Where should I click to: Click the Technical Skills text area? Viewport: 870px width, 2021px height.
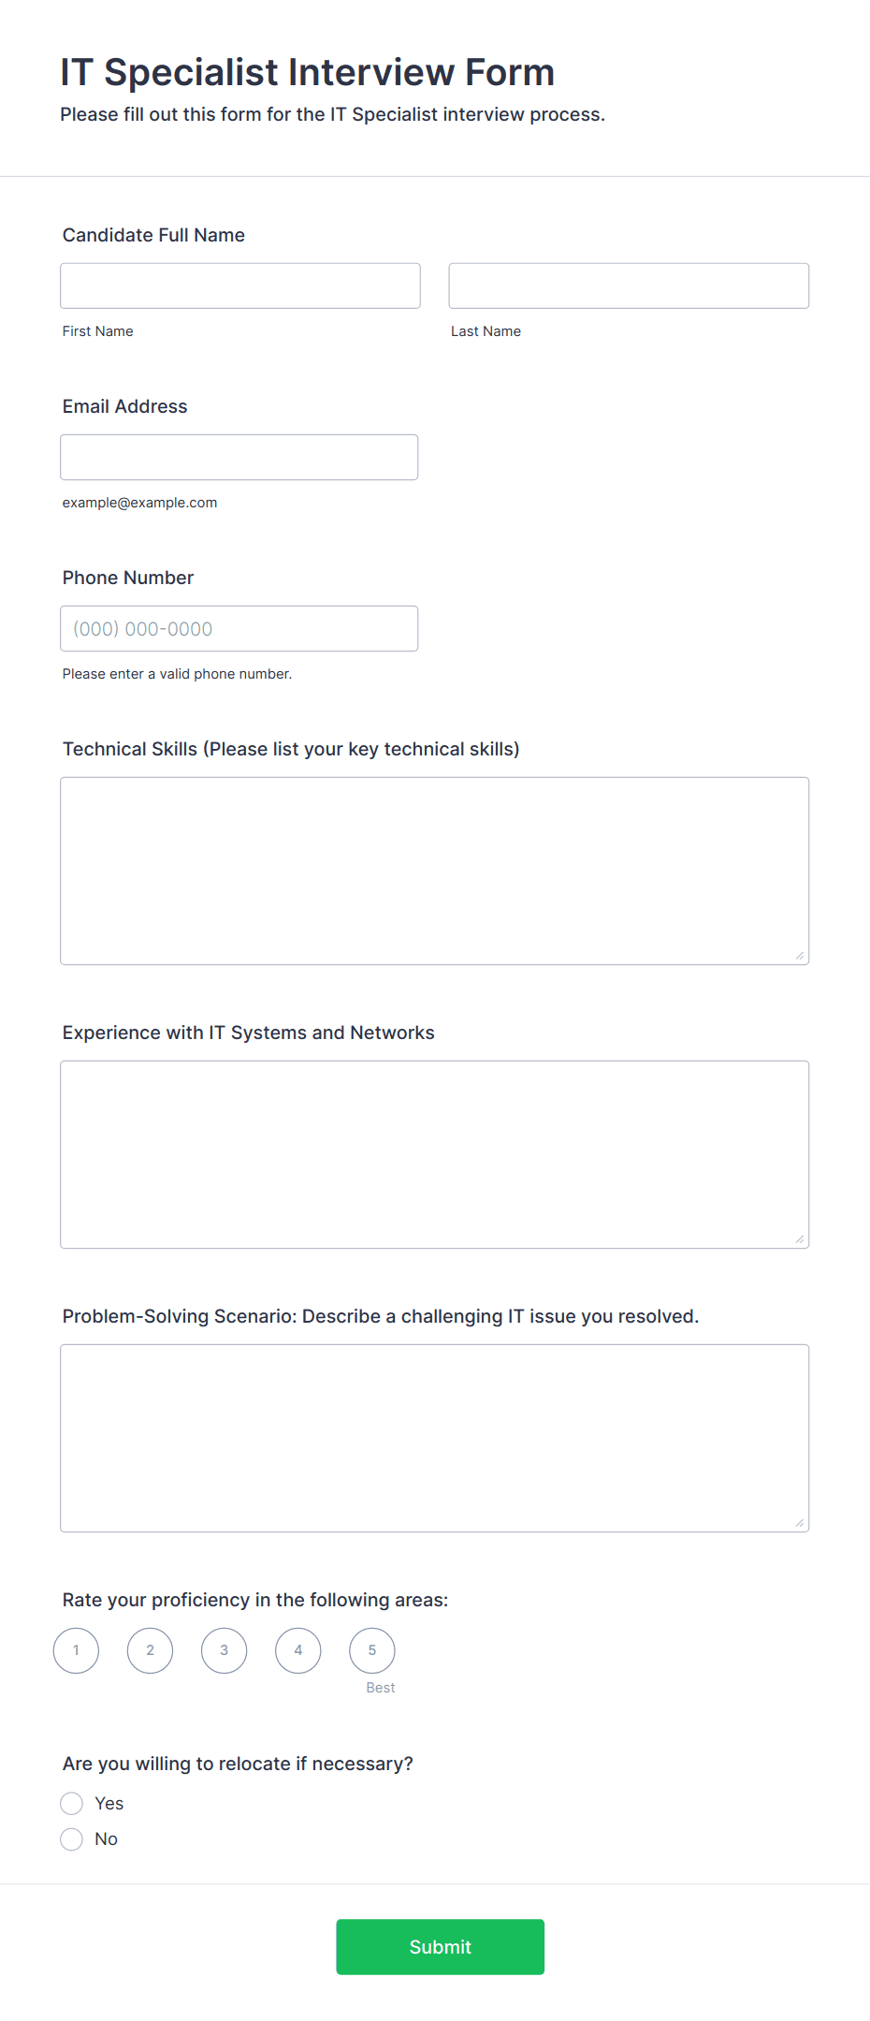[435, 871]
